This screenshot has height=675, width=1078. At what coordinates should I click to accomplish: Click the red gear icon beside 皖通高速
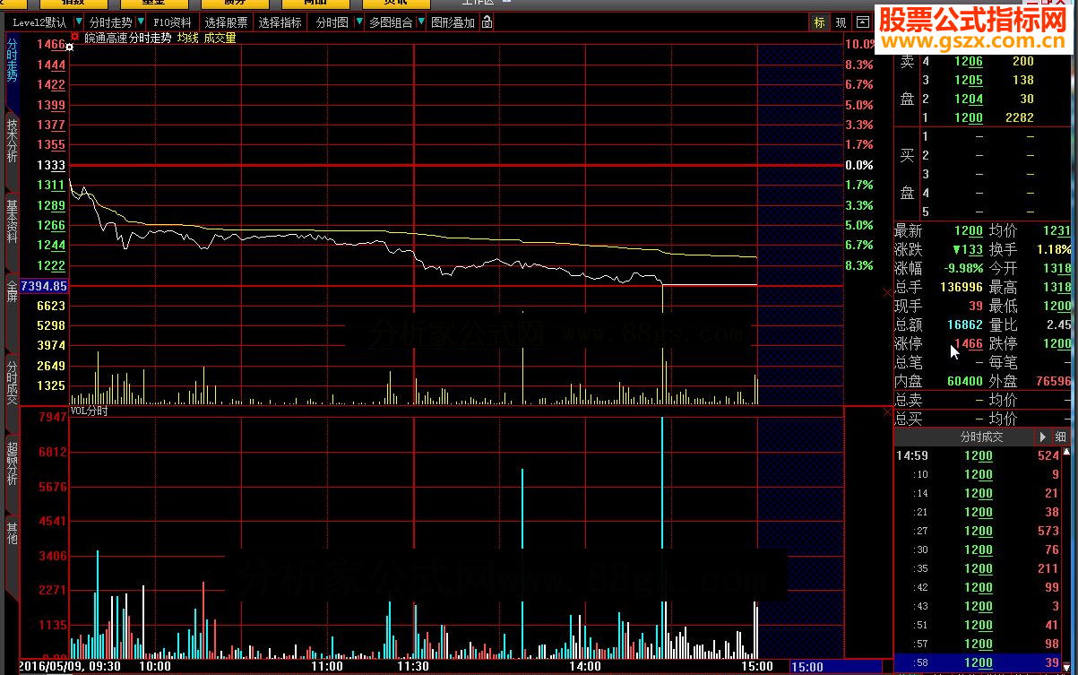coord(75,38)
